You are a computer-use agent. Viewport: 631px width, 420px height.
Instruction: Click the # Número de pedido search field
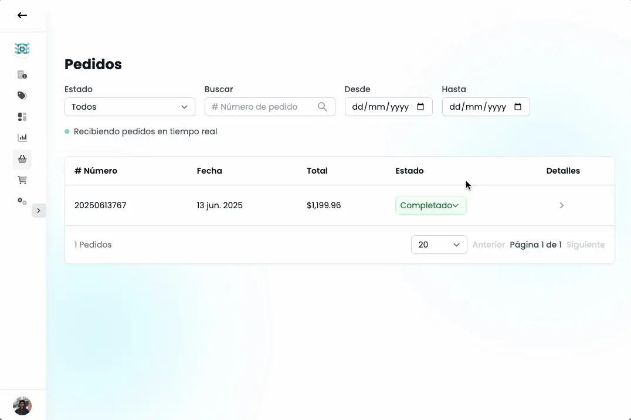264,107
